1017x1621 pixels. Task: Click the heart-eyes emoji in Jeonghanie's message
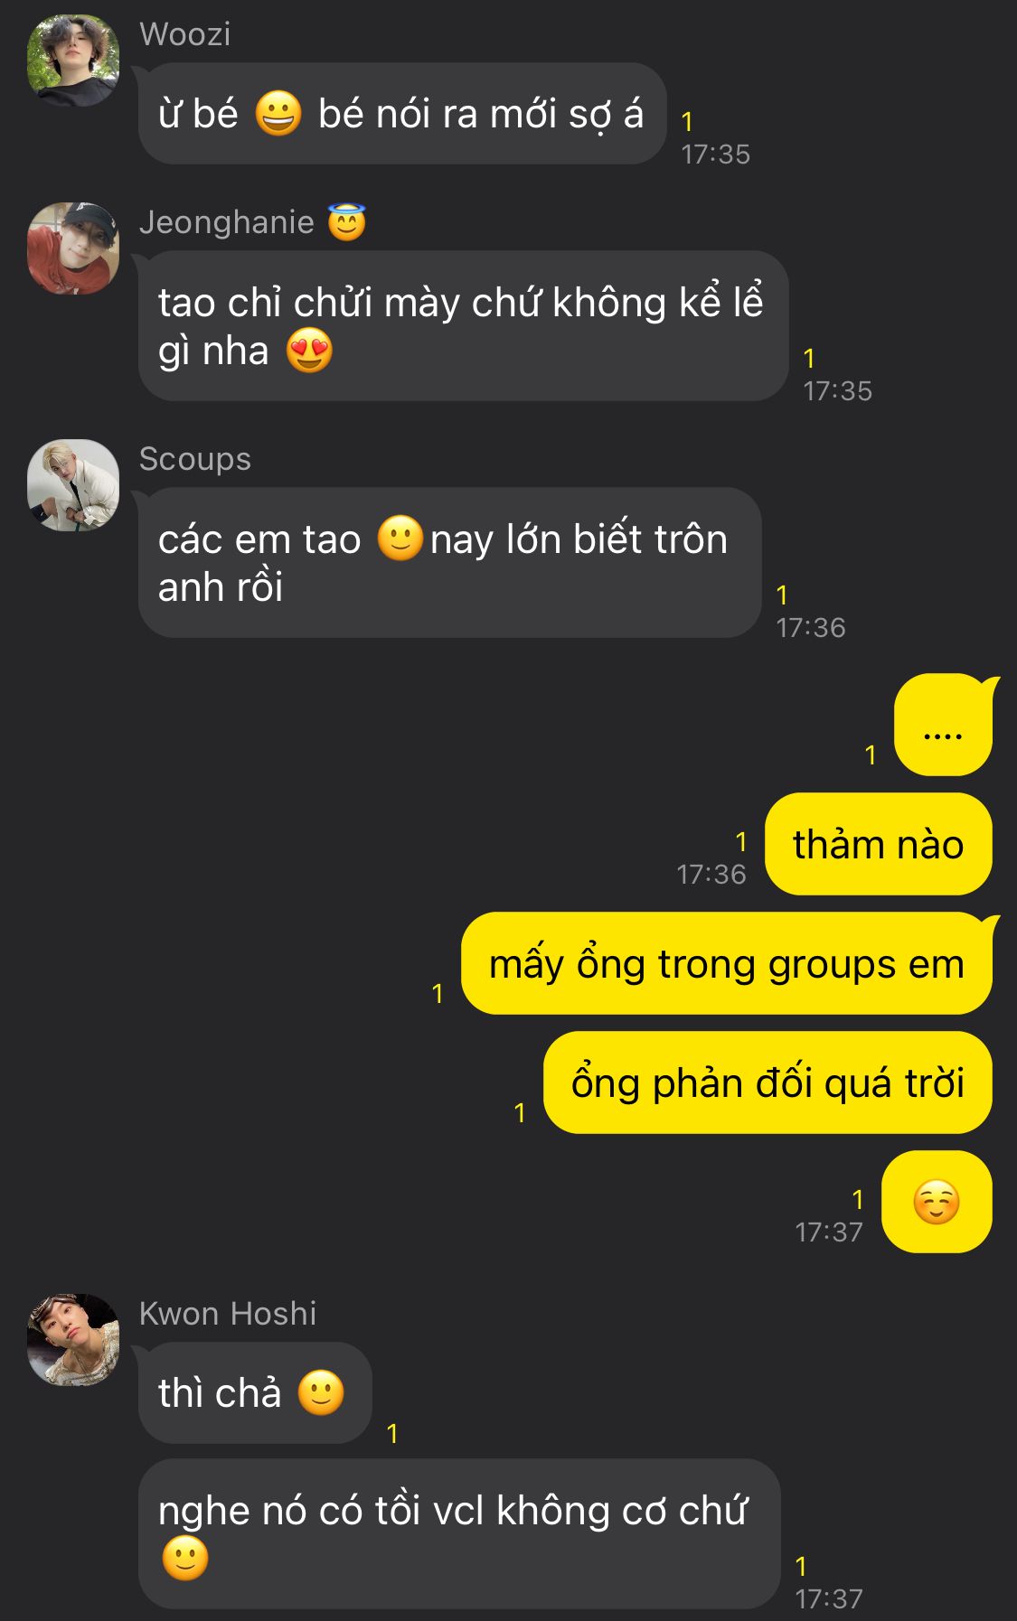(310, 351)
